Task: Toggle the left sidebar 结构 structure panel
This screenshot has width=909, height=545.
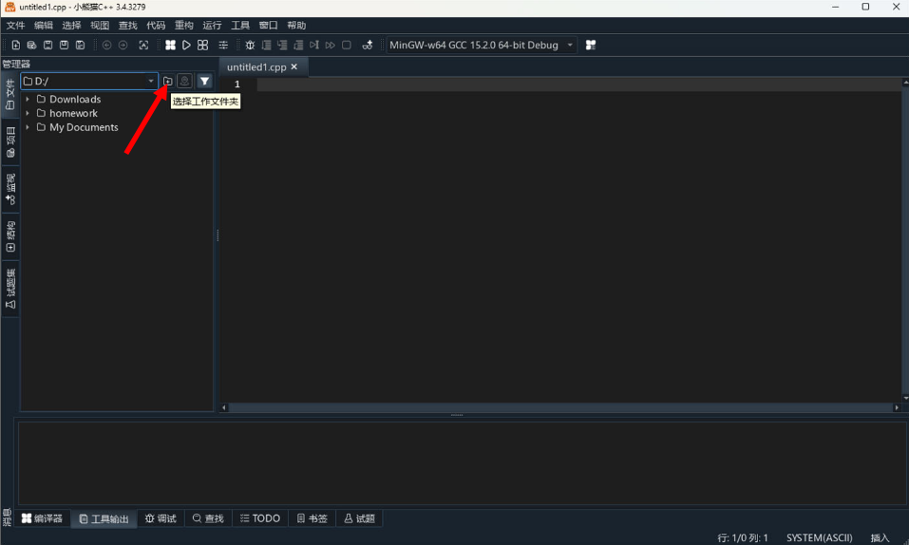Action: point(10,236)
